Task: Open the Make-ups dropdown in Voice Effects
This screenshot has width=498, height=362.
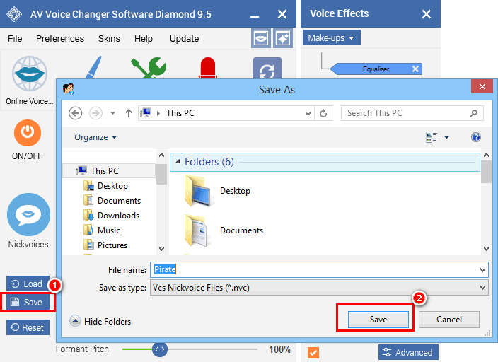Action: (331, 37)
